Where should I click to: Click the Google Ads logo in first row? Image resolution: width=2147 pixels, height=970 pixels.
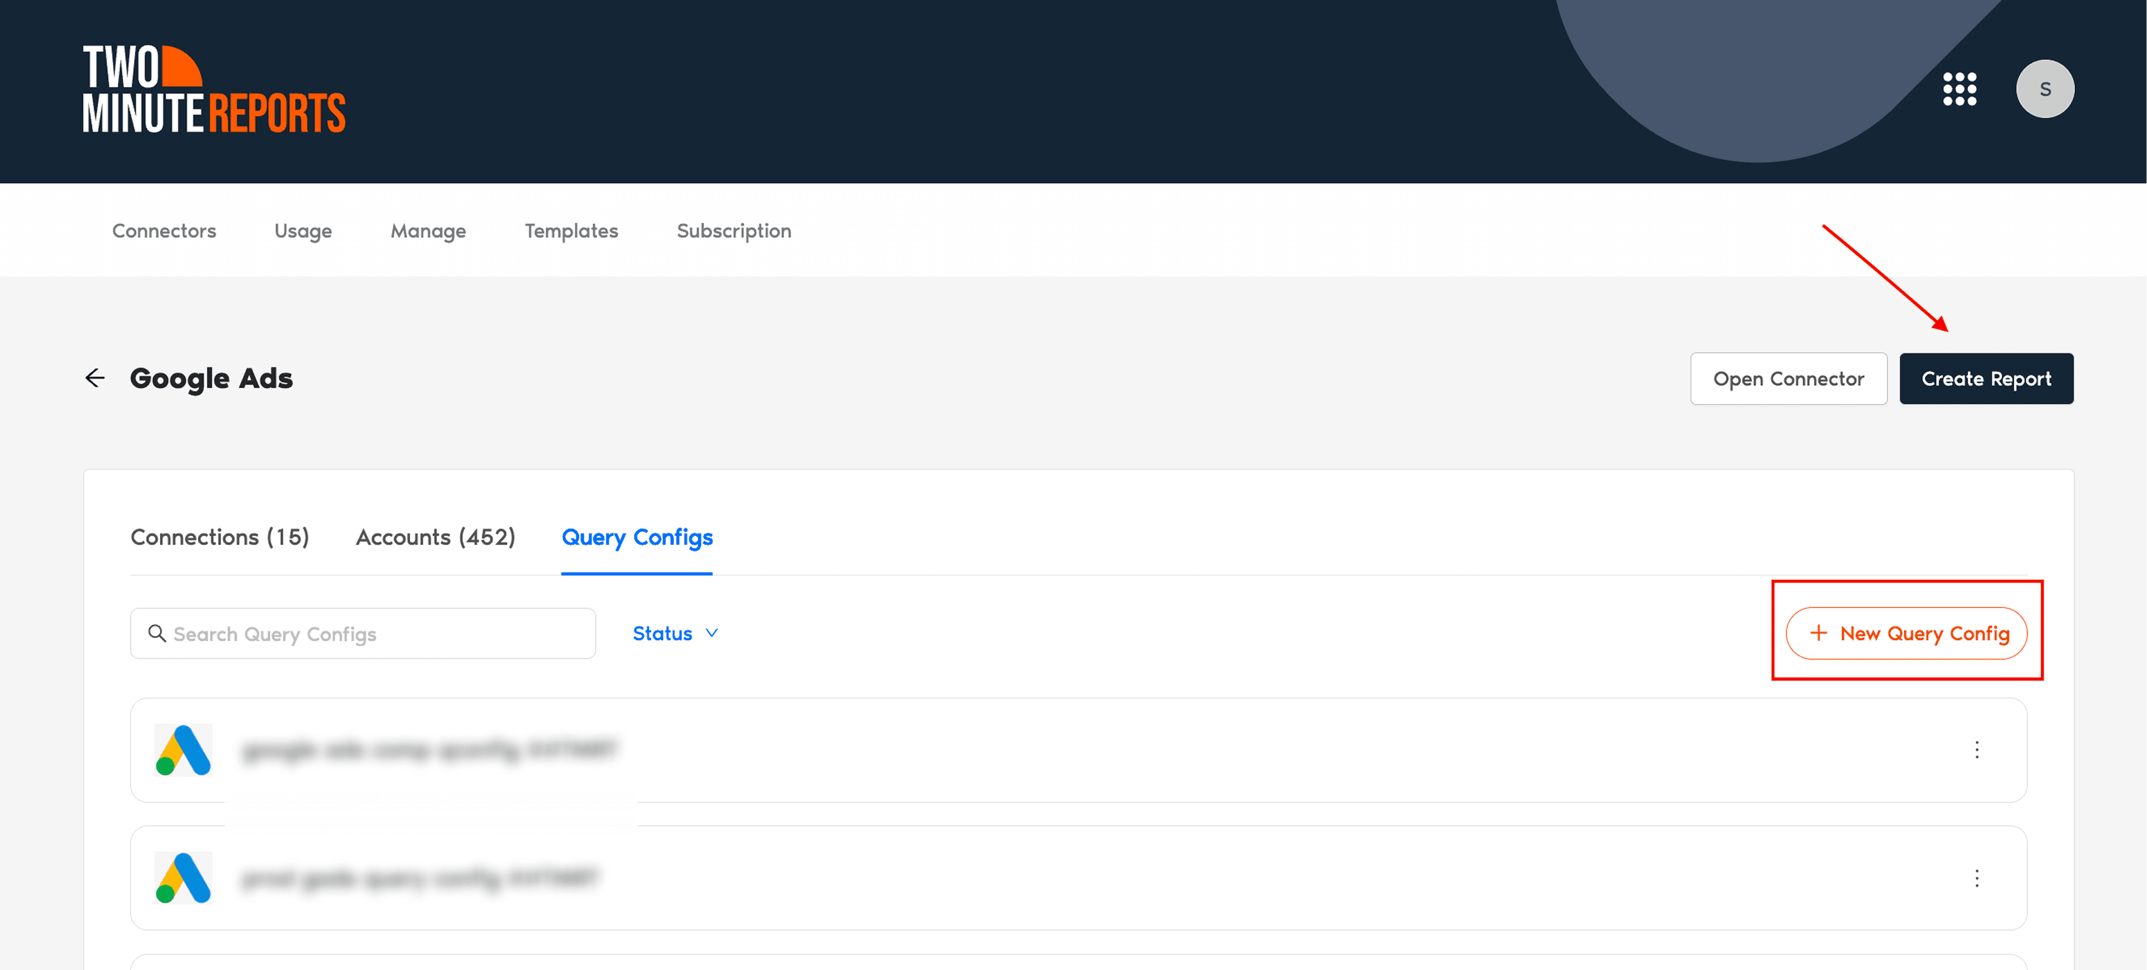[x=183, y=750]
